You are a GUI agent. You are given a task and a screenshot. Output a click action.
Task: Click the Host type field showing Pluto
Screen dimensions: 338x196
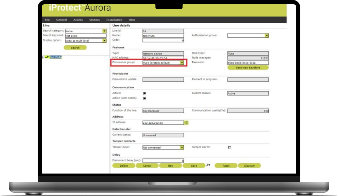[248, 54]
